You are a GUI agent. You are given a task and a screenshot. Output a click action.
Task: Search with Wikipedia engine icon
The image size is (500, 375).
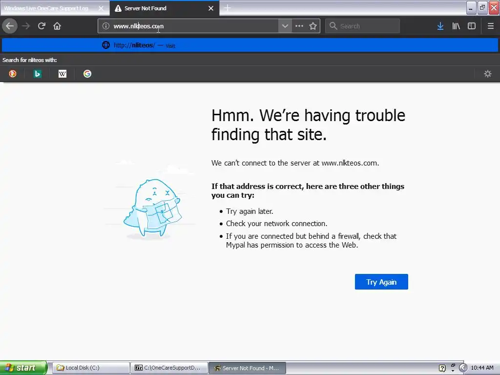(x=62, y=74)
